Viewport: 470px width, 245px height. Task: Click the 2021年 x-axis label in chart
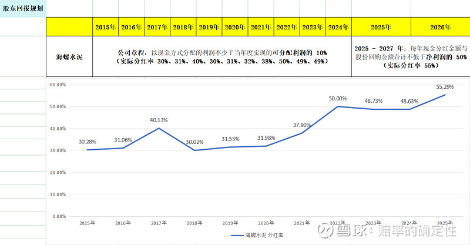coord(302,223)
